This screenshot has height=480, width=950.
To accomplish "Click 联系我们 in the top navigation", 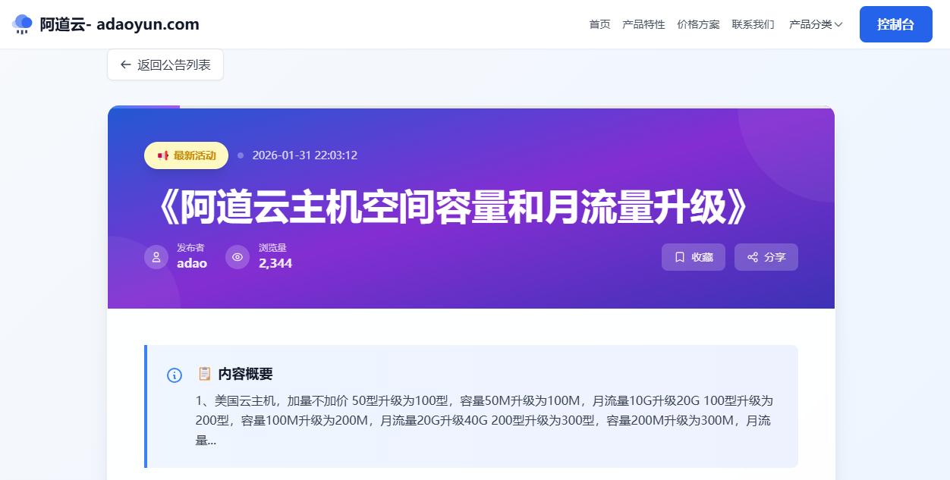I will pos(753,24).
